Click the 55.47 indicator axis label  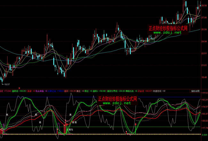[x=204, y=114]
